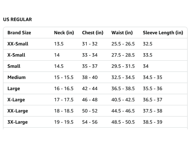
Task: Select the Large chest value 42 - 44
Action: [x=90, y=89]
